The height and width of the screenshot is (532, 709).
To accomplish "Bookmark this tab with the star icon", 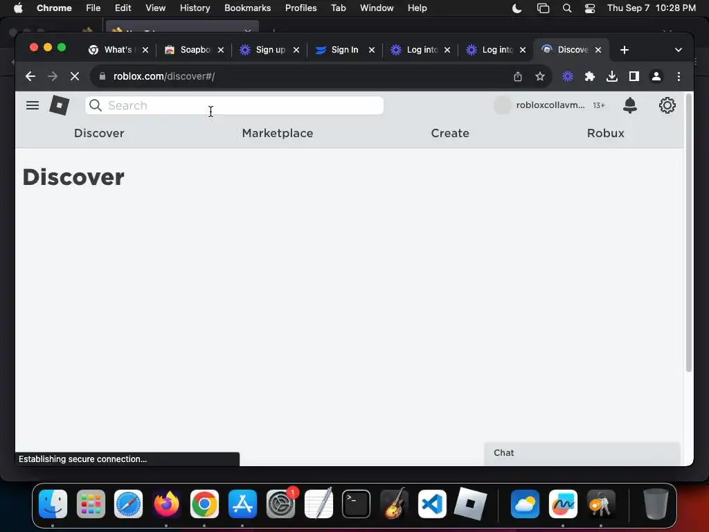I will tap(540, 76).
